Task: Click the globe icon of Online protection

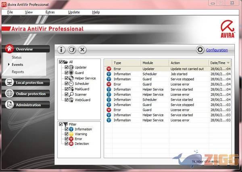Action: click(x=9, y=93)
